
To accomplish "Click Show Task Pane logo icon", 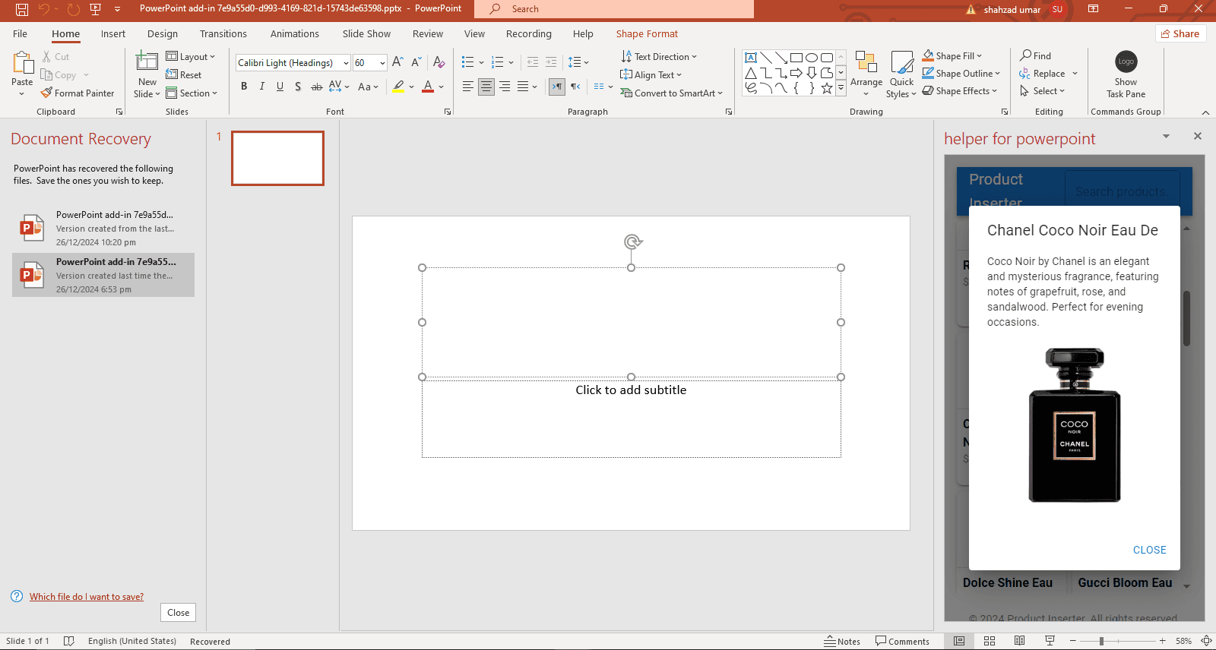I will click(x=1126, y=62).
